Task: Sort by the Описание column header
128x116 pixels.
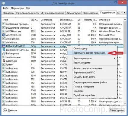Action: [110, 20]
